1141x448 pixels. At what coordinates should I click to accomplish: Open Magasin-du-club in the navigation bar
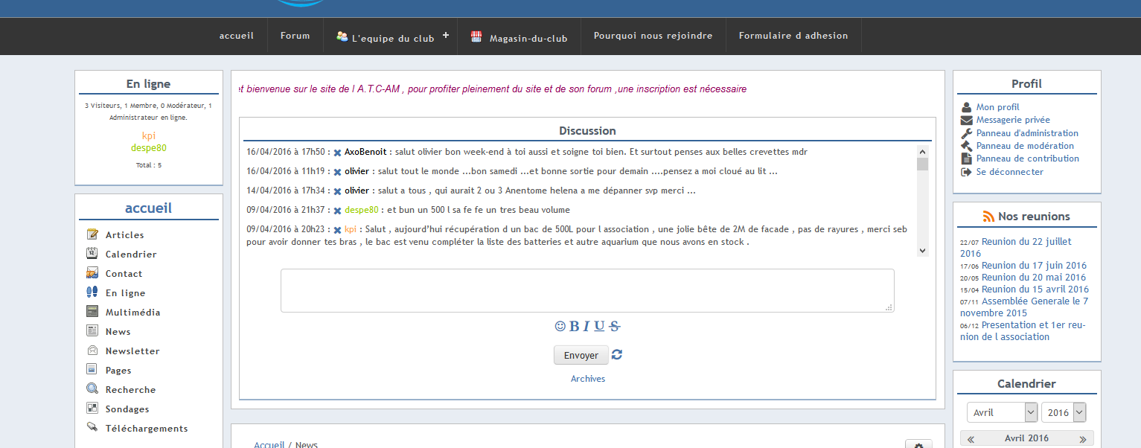tap(520, 37)
